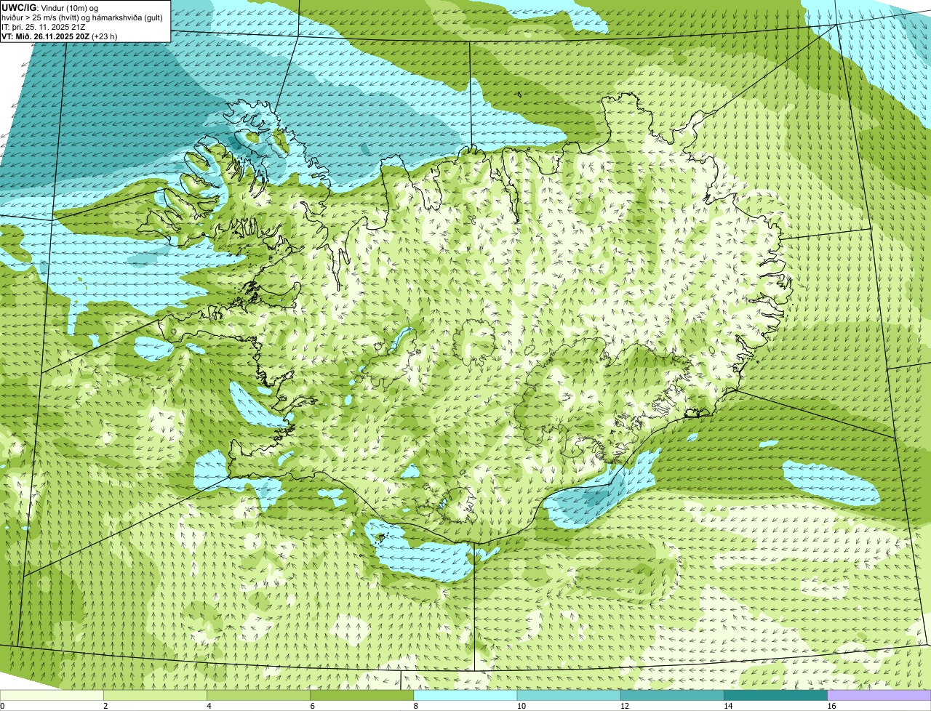Select the 'hviður > 25 m/s (hvítt)' text line

coord(82,17)
